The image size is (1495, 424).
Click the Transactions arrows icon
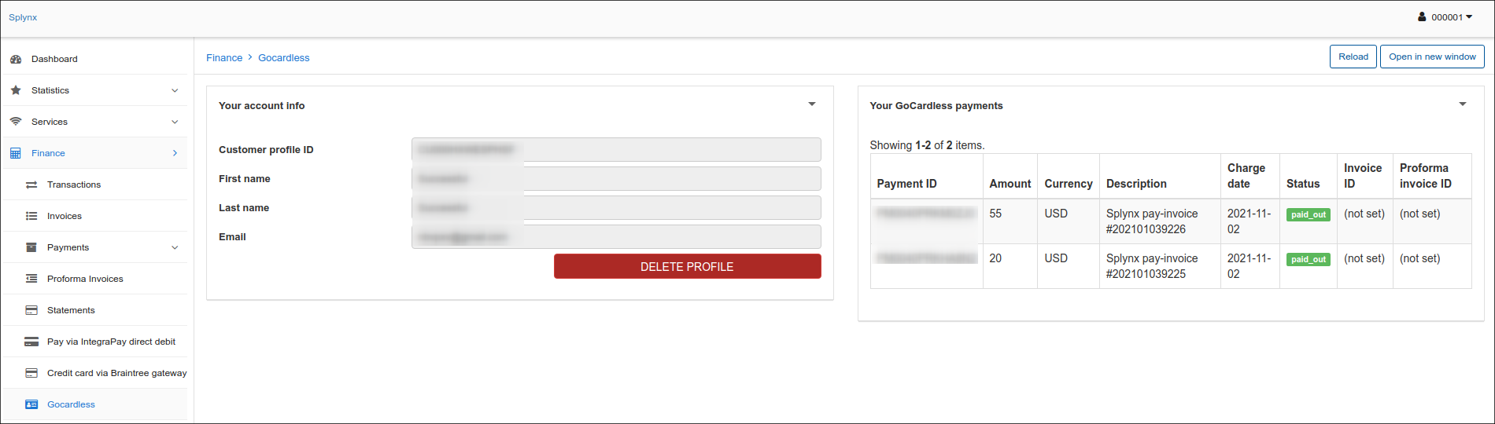point(31,185)
